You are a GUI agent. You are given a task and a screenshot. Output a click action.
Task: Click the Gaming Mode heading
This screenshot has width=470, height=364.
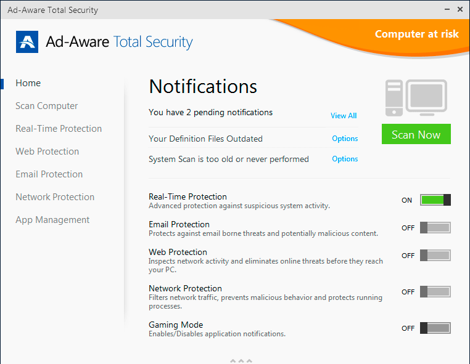(x=176, y=325)
